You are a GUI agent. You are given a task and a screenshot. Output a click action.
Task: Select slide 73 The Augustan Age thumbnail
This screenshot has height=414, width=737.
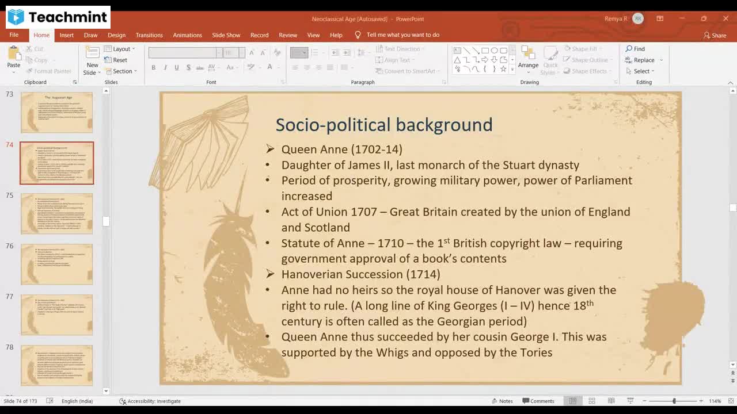[56, 113]
